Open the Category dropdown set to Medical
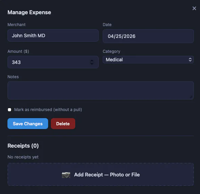This screenshot has height=194, width=200. point(148,60)
